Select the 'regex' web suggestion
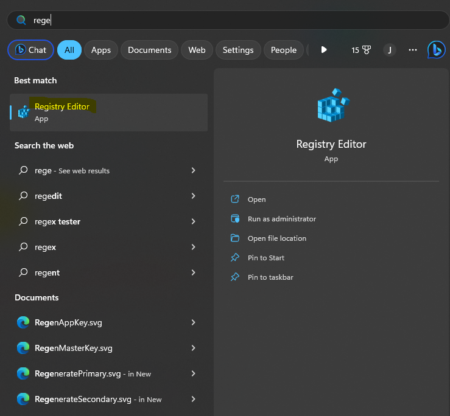Screen dimensions: 450x416 (x=109, y=247)
